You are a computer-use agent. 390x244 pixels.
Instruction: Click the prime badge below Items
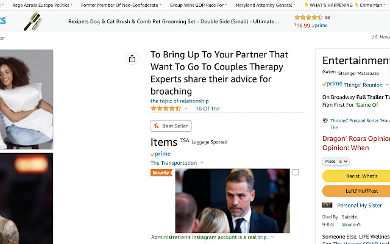pos(160,154)
